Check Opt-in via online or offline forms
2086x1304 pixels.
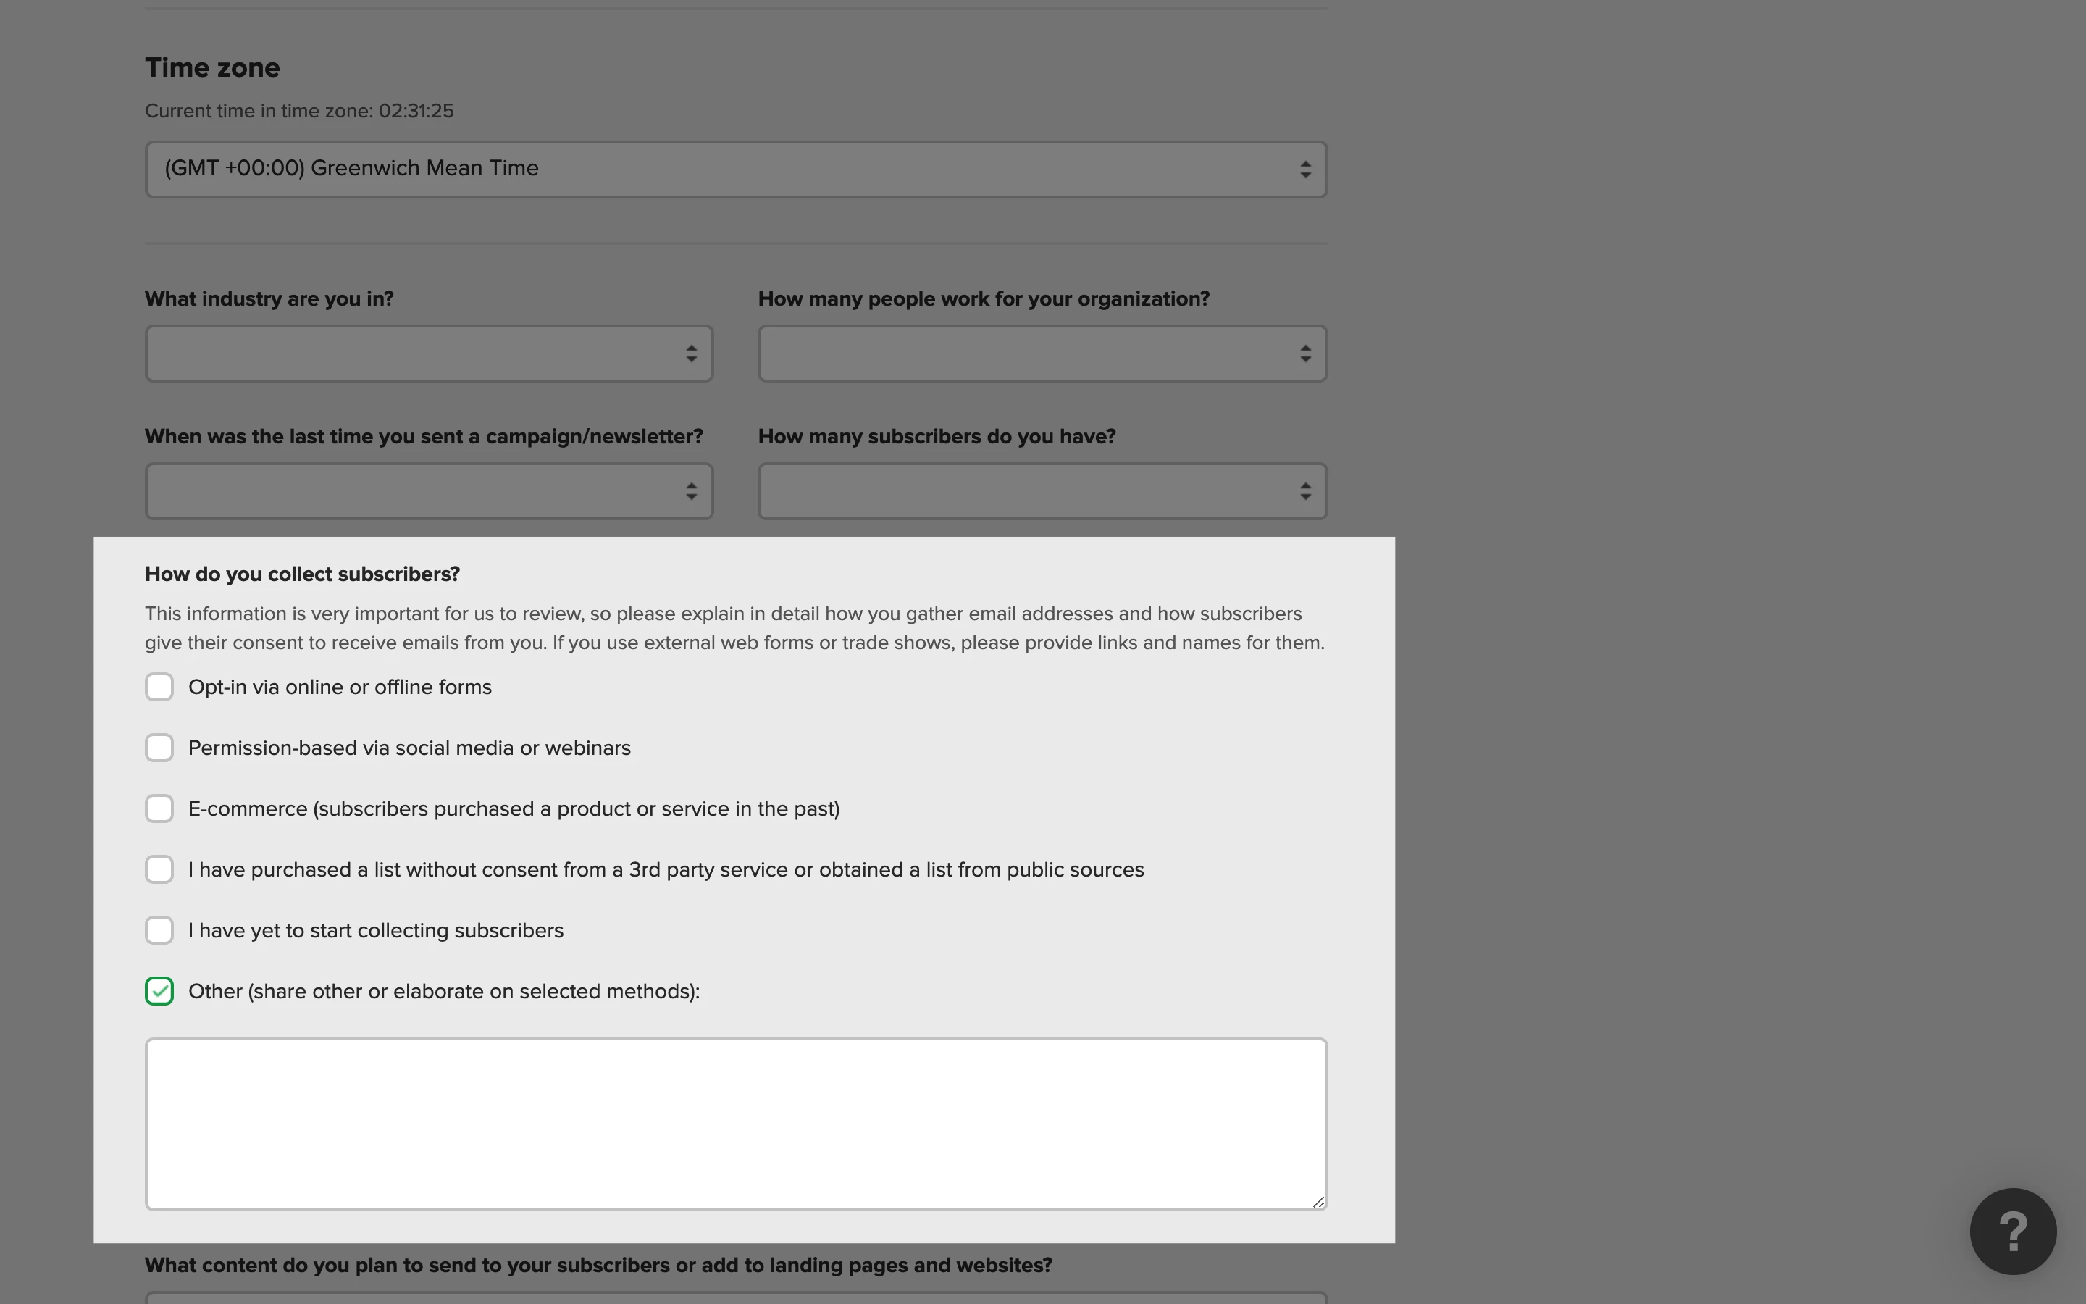pyautogui.click(x=159, y=687)
